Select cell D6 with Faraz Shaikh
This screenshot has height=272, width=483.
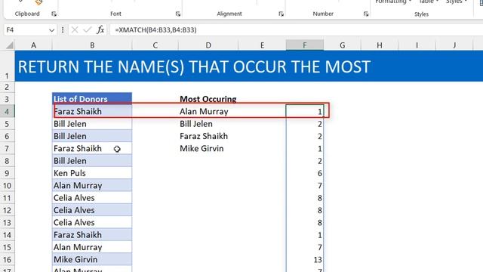(208, 136)
